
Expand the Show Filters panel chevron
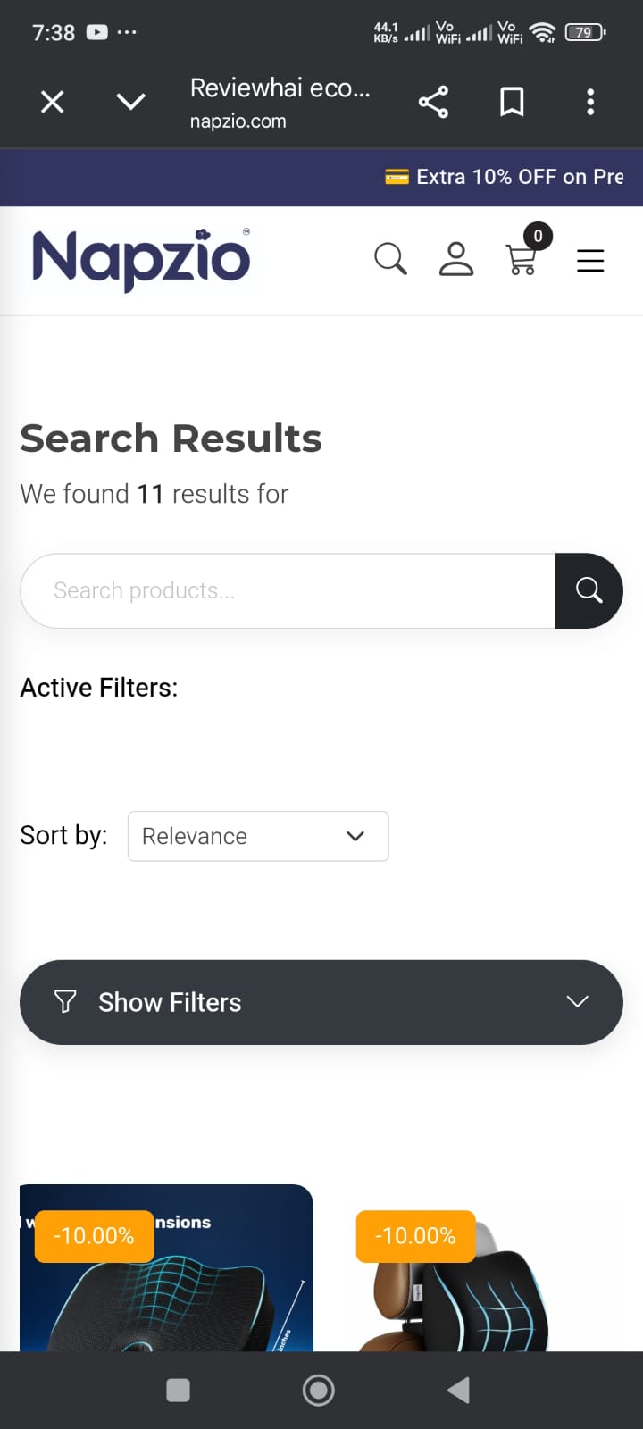pyautogui.click(x=577, y=1002)
